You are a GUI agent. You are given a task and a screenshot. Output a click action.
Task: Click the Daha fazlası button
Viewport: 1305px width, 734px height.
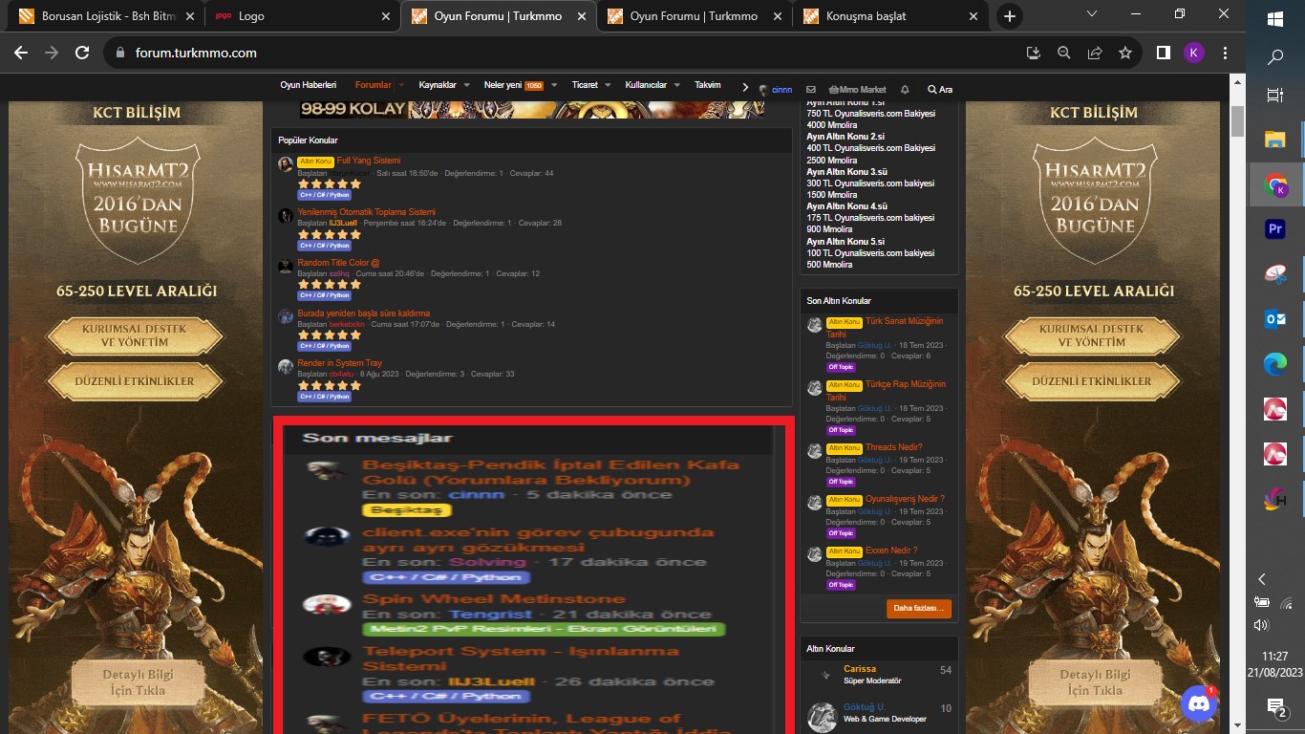919,608
